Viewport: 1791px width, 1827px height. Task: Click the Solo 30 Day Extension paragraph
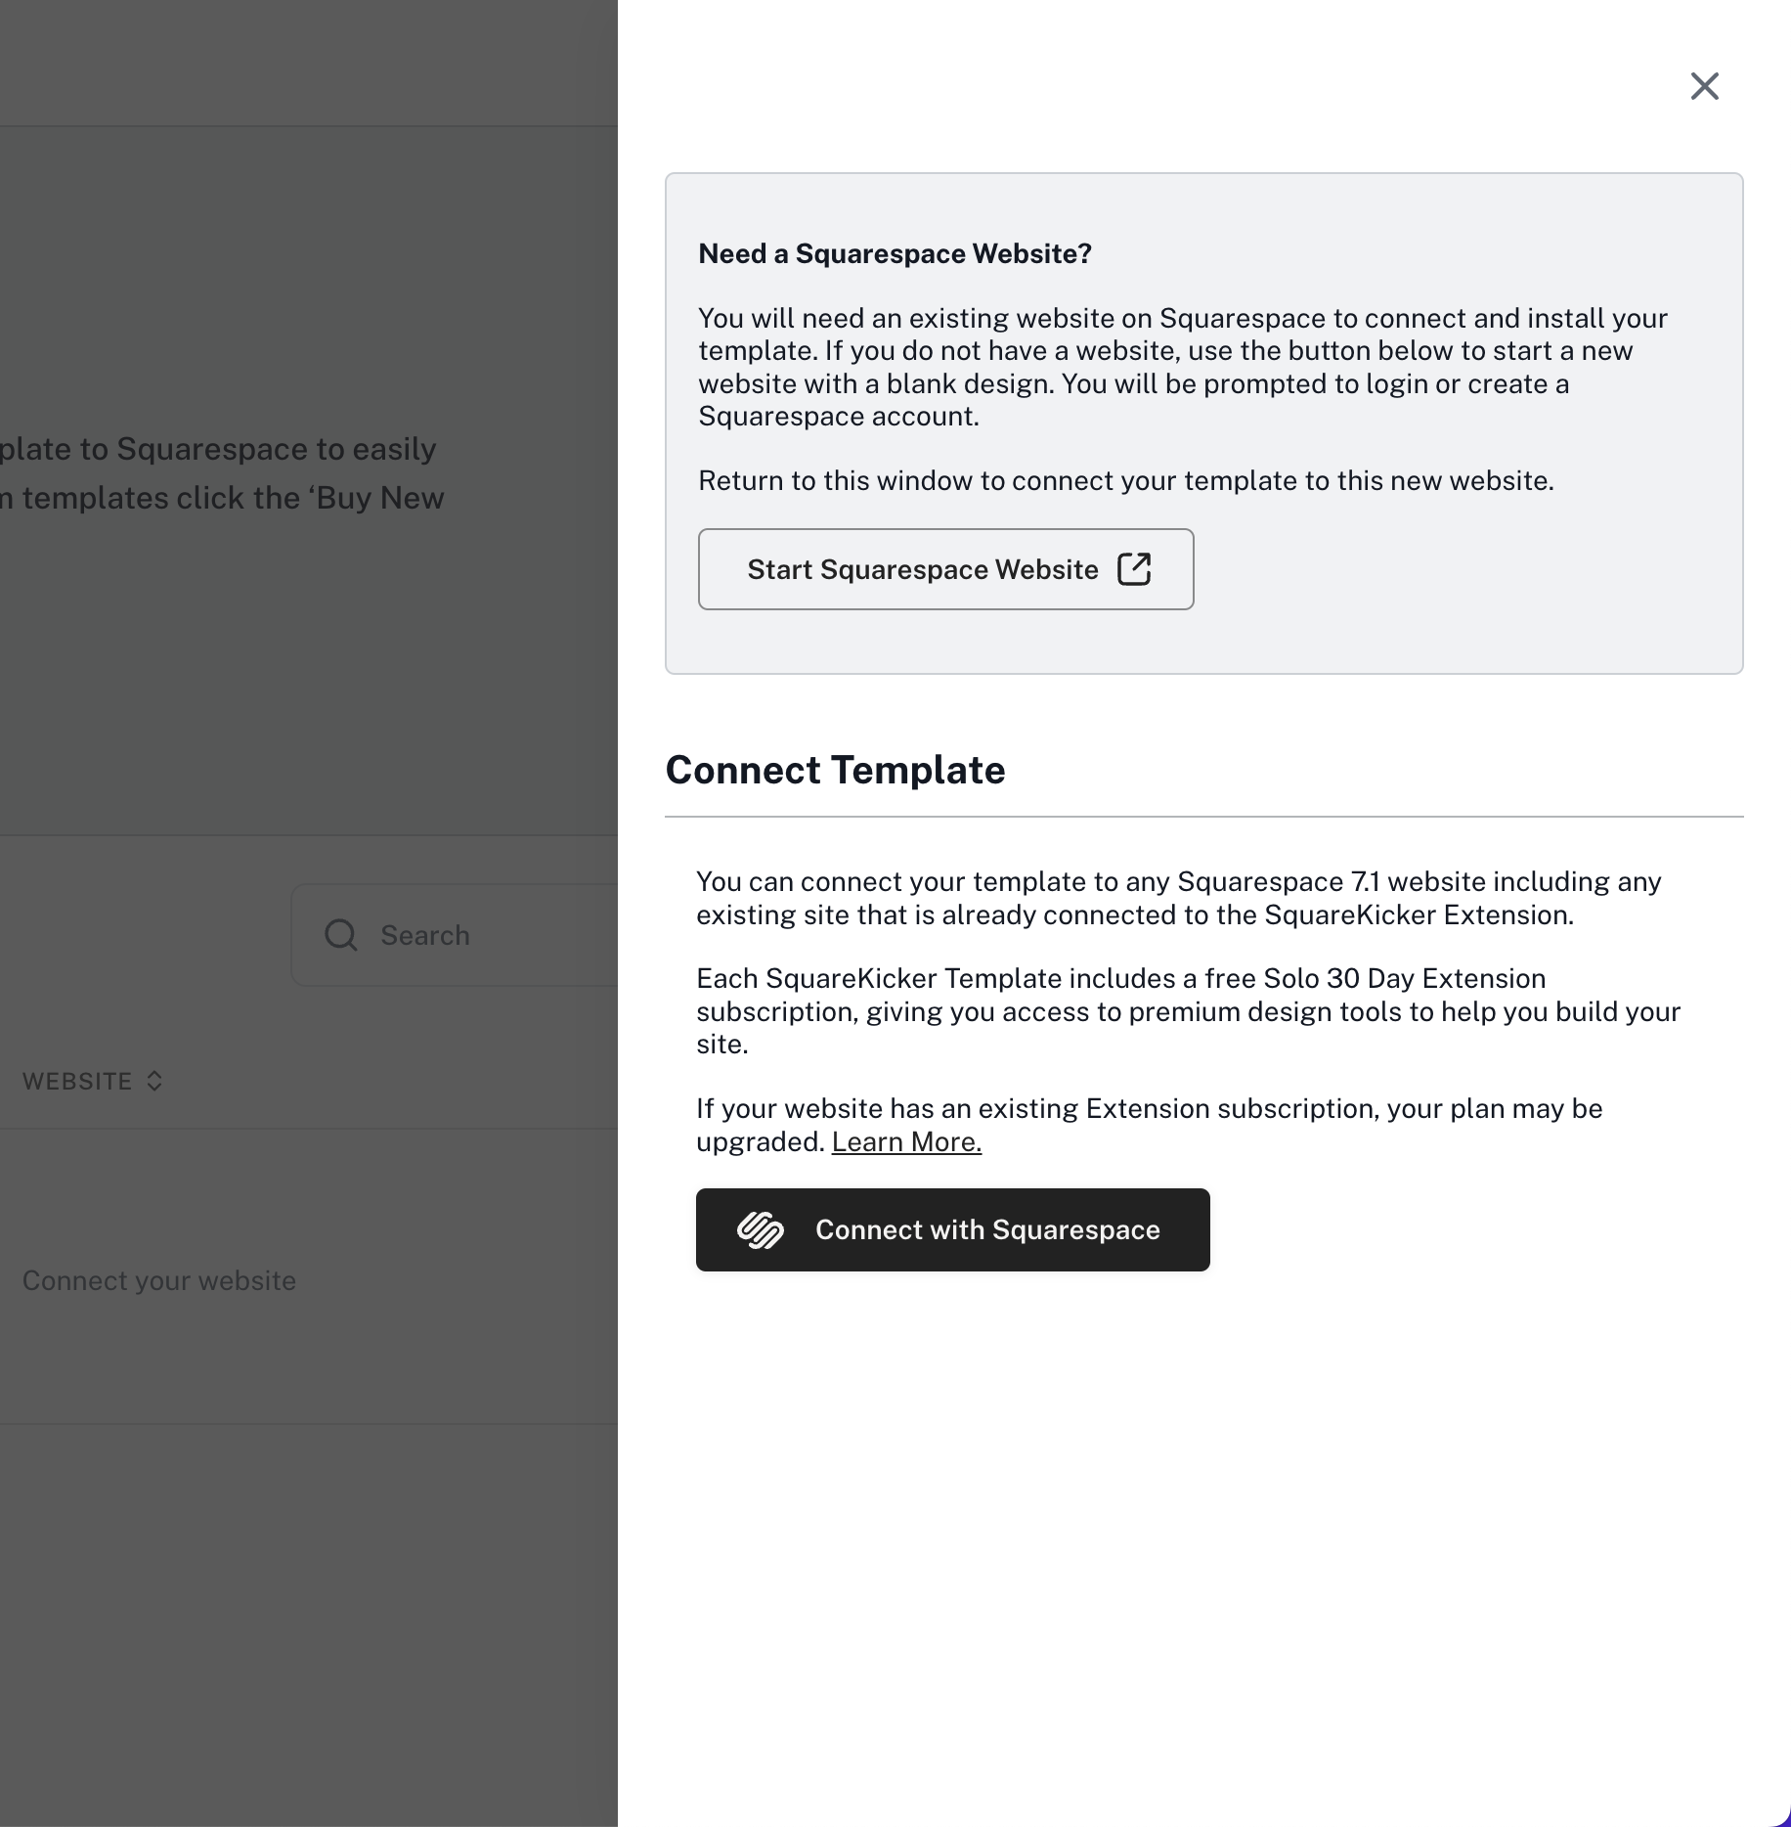point(1188,1011)
